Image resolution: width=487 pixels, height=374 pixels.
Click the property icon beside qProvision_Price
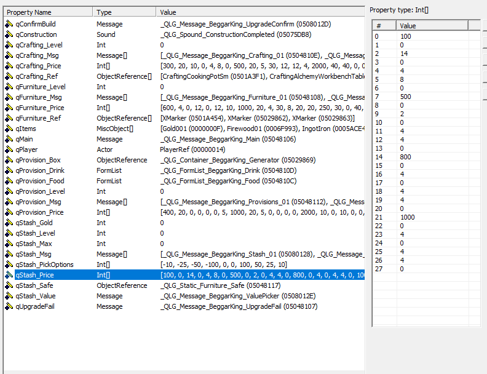click(9, 212)
